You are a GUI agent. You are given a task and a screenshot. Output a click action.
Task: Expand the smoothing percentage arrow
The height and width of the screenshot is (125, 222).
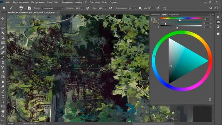pyautogui.click(x=136, y=8)
